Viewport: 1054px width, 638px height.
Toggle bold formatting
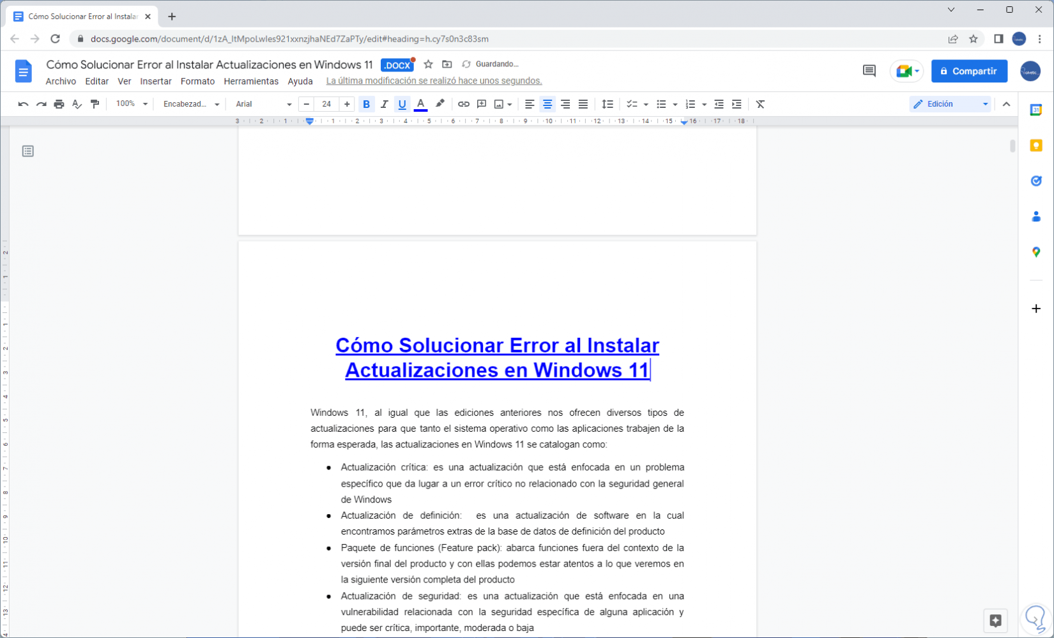(366, 104)
